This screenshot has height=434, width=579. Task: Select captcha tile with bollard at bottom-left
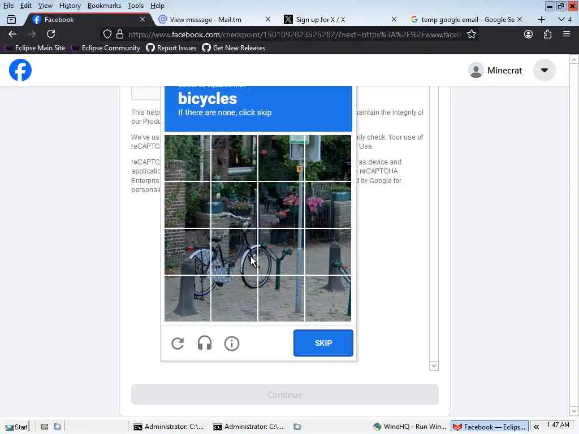pyautogui.click(x=187, y=298)
